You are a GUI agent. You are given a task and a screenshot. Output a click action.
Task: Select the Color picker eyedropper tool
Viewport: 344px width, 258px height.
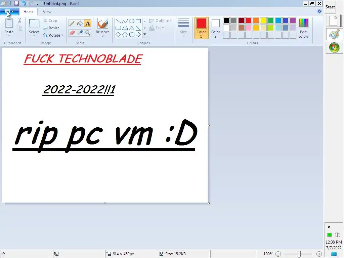pyautogui.click(x=80, y=33)
